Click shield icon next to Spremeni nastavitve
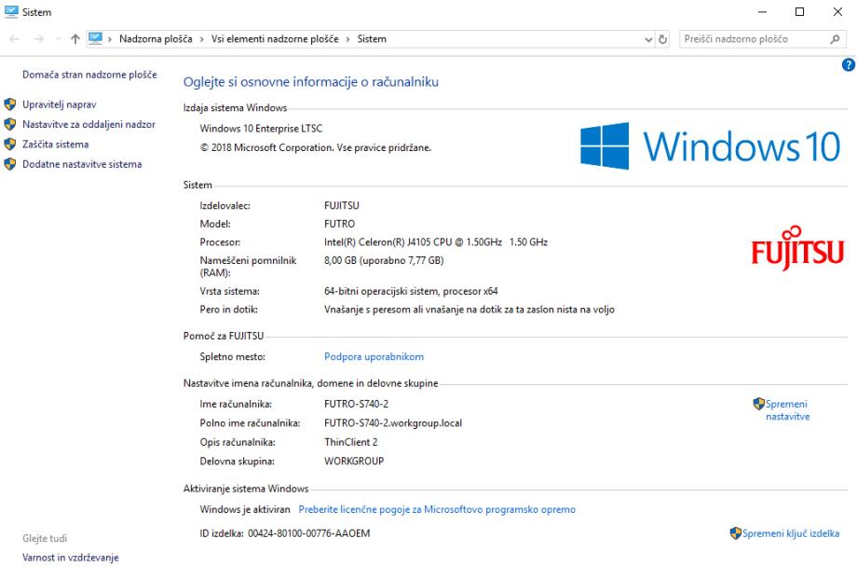Image resolution: width=857 pixels, height=580 pixels. [x=758, y=404]
